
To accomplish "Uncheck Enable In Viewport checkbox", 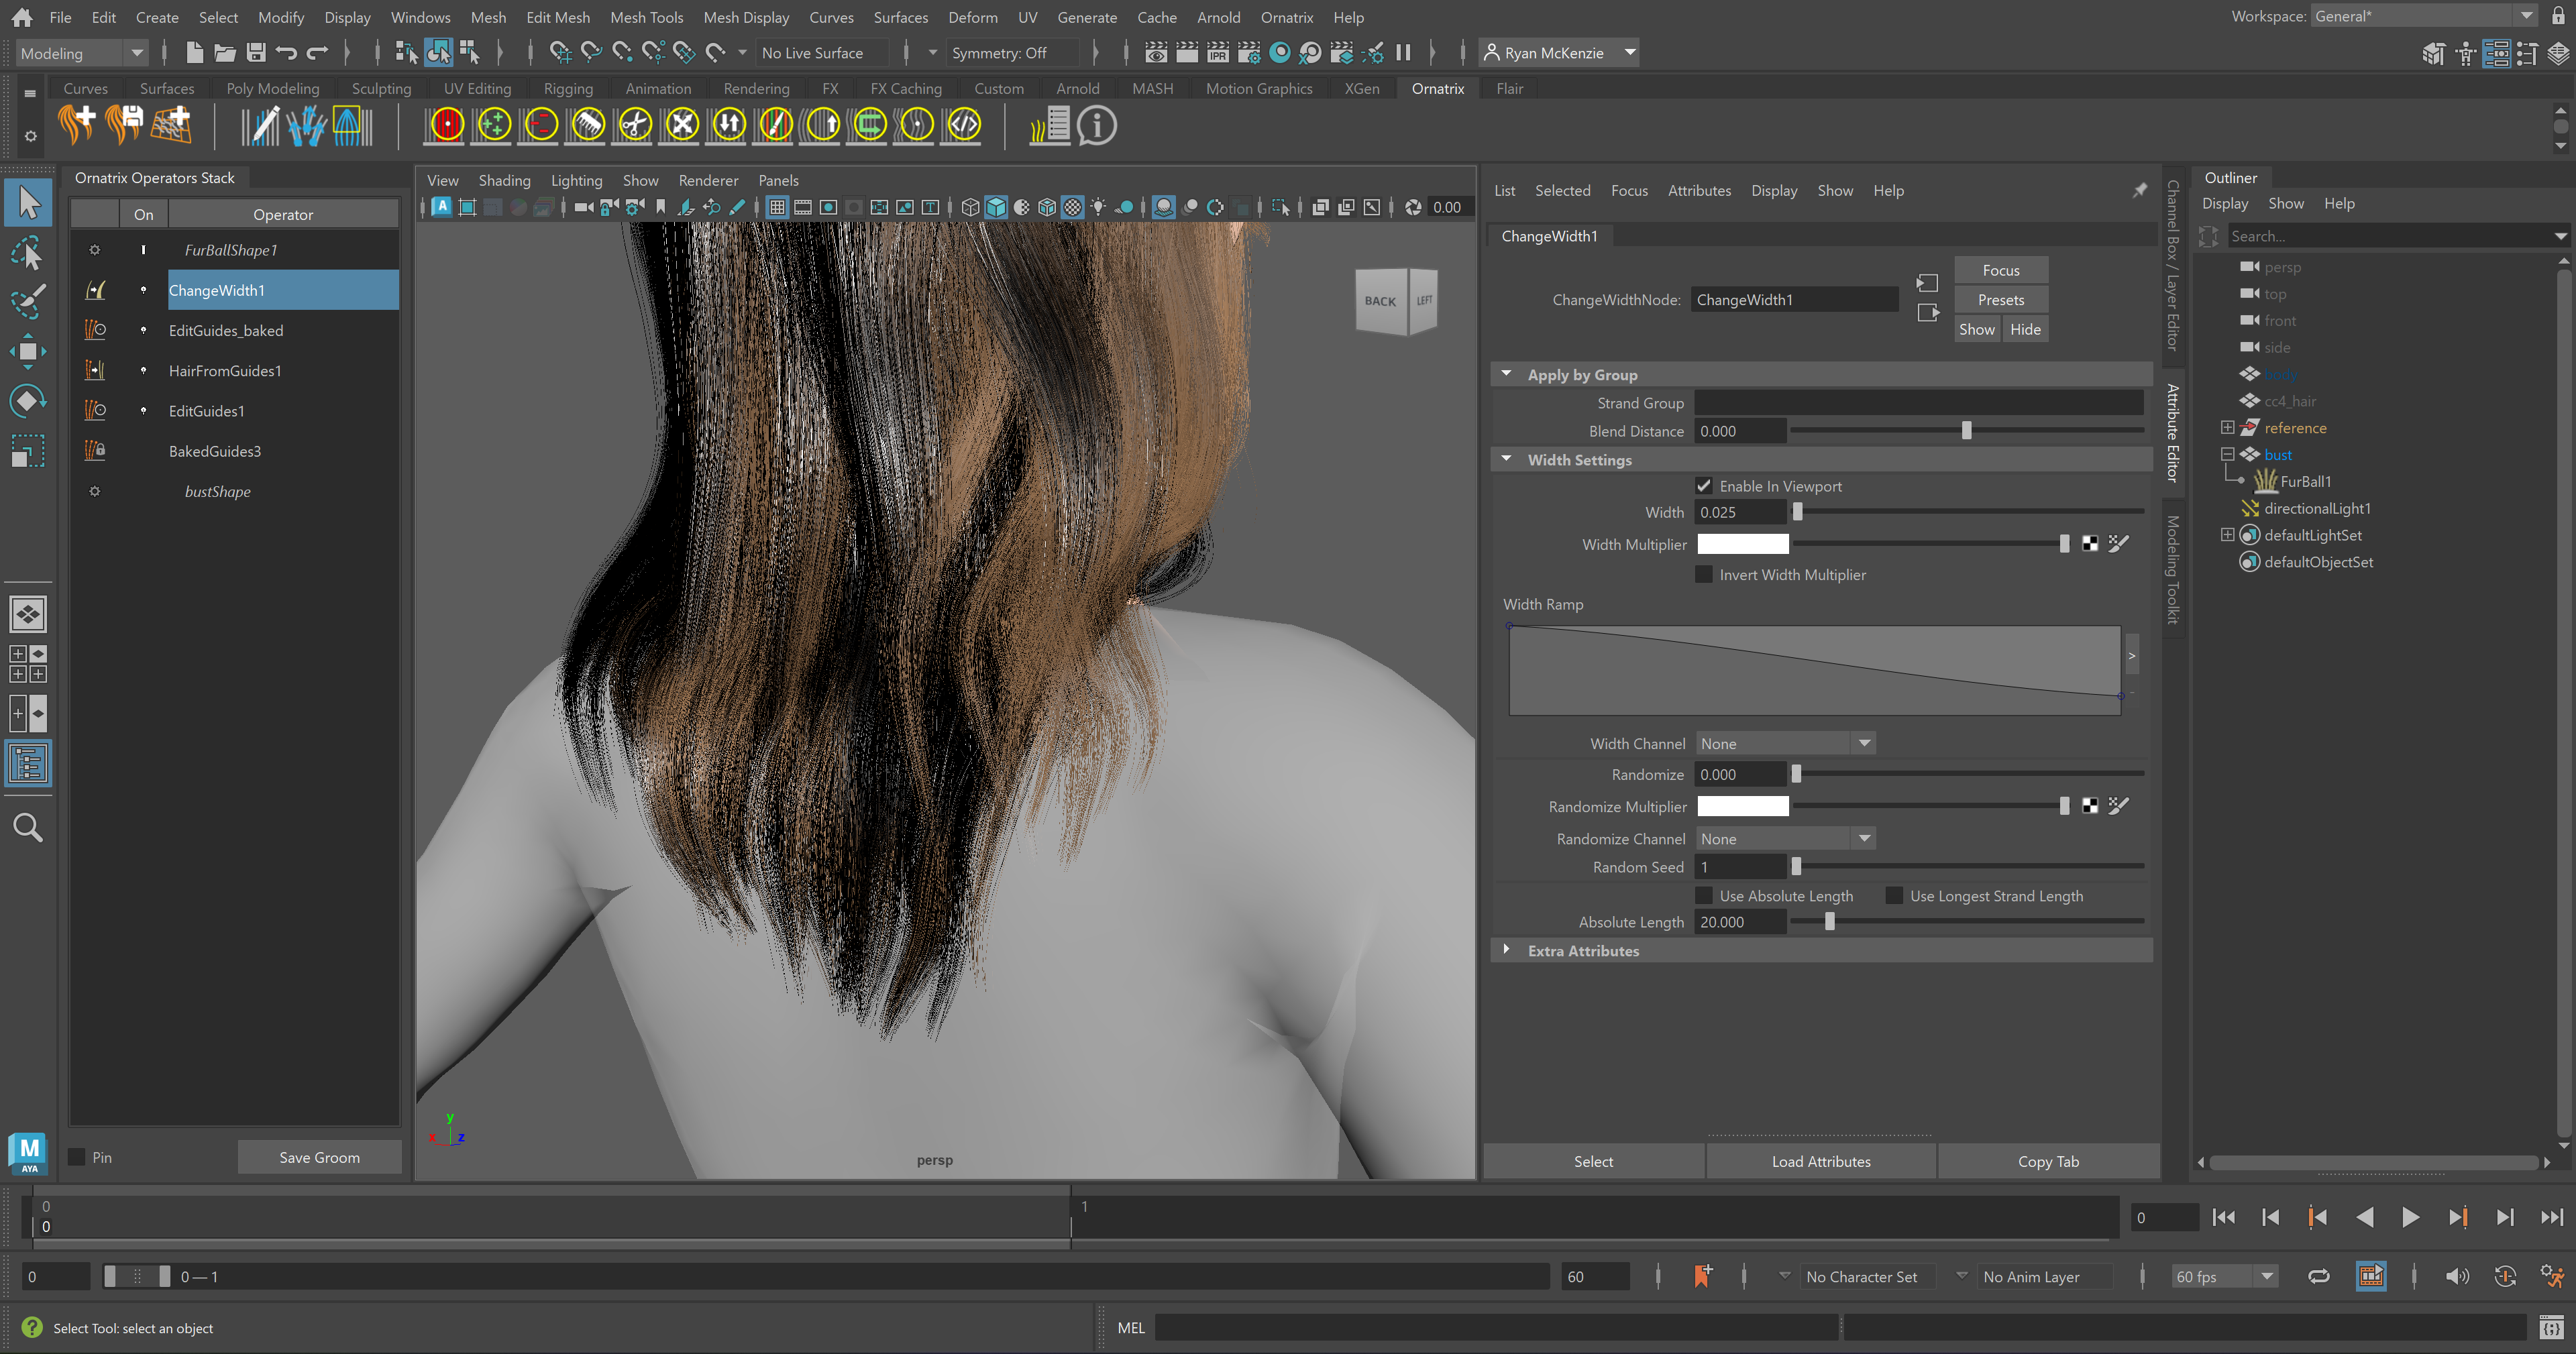I will 1704,486.
